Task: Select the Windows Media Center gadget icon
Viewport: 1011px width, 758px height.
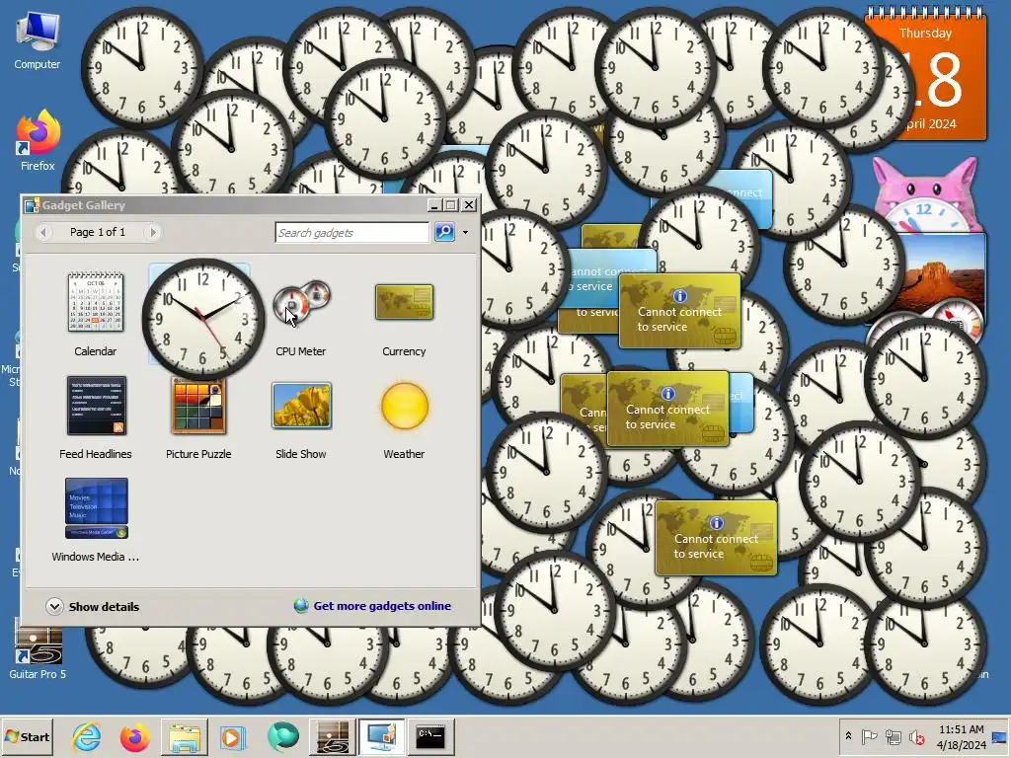Action: pos(96,508)
